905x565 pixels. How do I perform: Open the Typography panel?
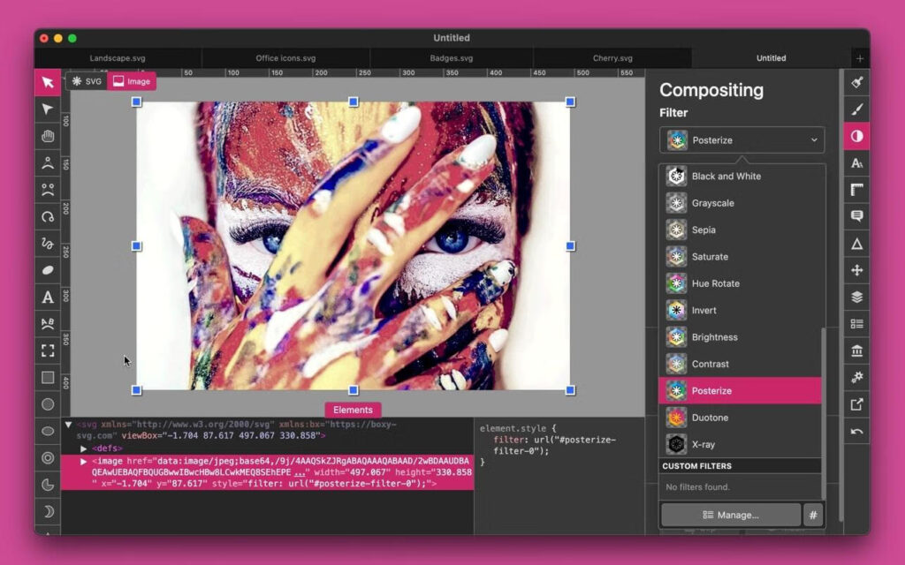[x=855, y=162]
